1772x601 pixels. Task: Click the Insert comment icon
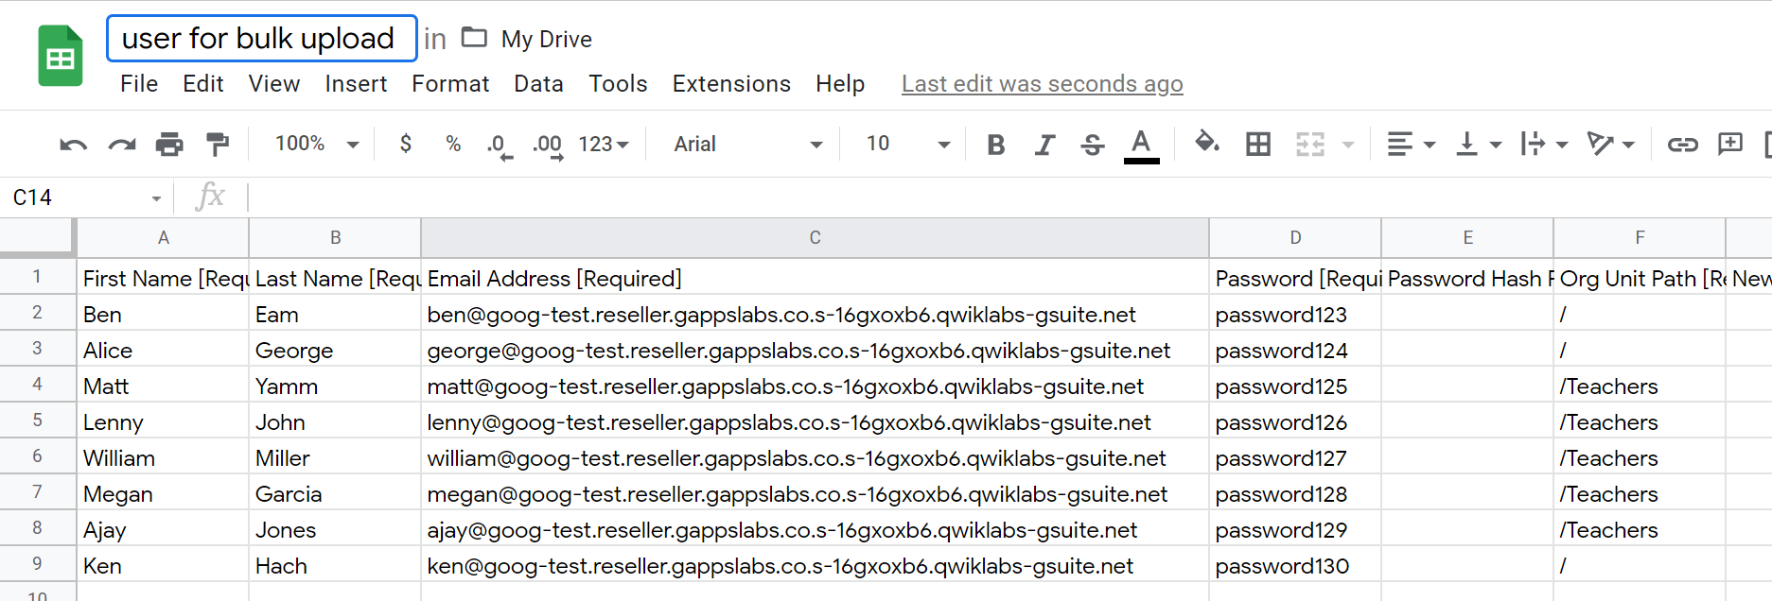[1729, 145]
